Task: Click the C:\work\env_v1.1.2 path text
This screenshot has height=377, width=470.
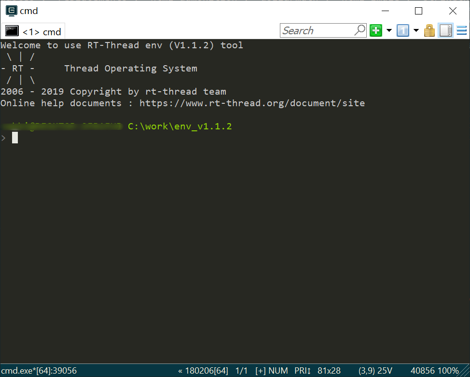Action: click(180, 126)
